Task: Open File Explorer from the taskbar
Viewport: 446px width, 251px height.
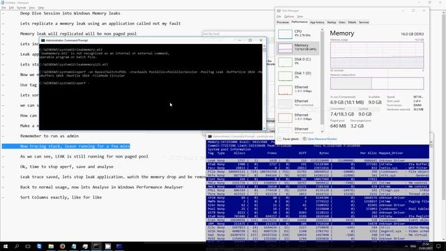Action: [x=51, y=246]
